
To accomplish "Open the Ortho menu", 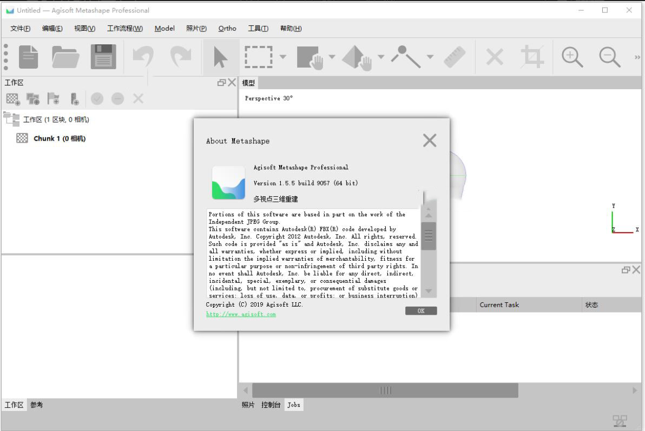I will [227, 29].
